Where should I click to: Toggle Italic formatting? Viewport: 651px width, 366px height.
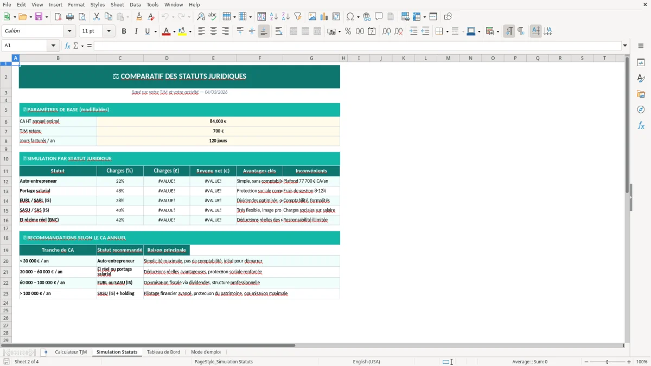[136, 31]
